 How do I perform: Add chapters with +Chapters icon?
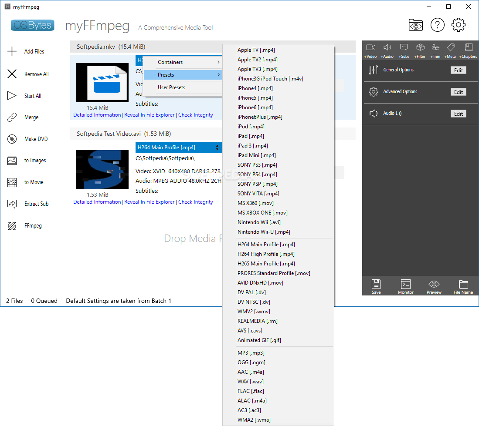point(468,51)
